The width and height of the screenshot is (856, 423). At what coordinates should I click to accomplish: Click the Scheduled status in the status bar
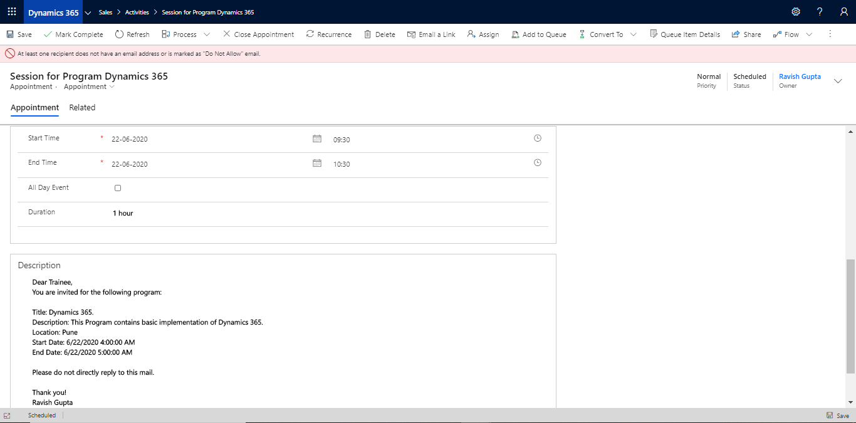click(x=41, y=415)
